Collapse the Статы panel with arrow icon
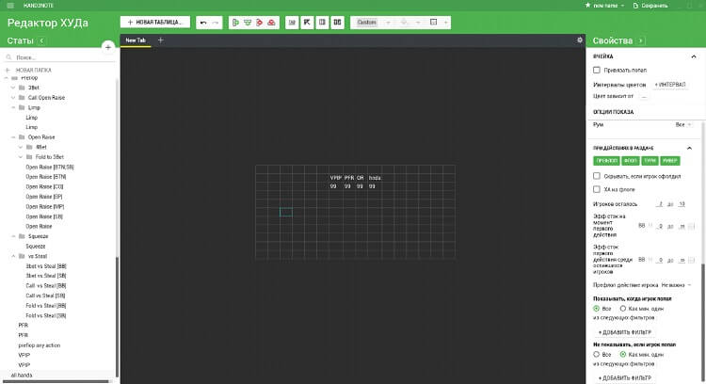This screenshot has height=384, width=706. (x=42, y=41)
